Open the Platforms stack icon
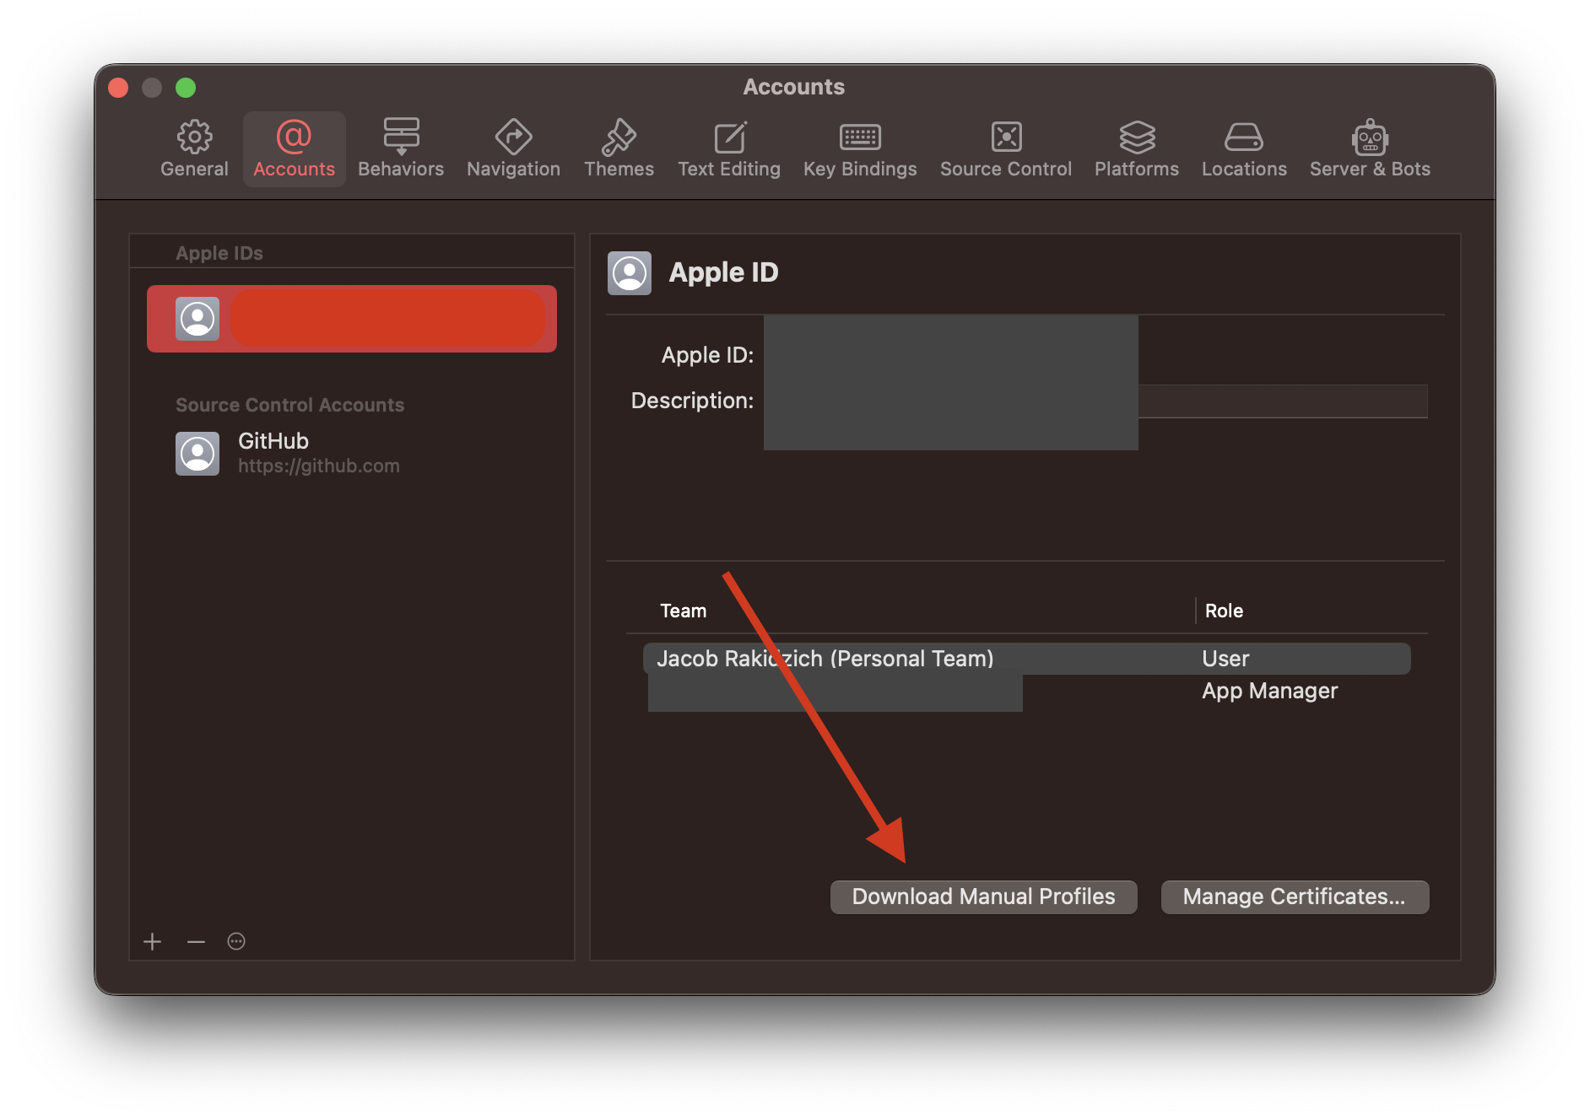This screenshot has height=1120, width=1590. [1137, 137]
